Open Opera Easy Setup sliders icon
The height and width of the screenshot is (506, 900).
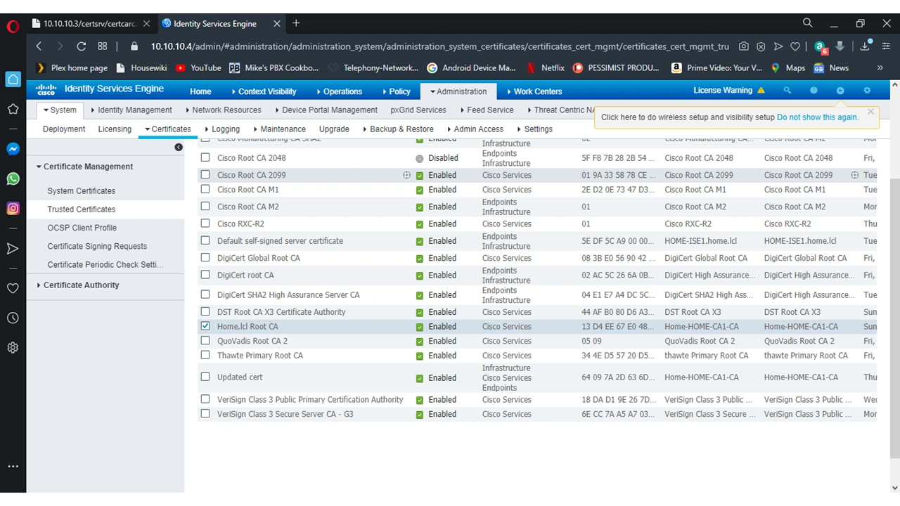coord(887,46)
